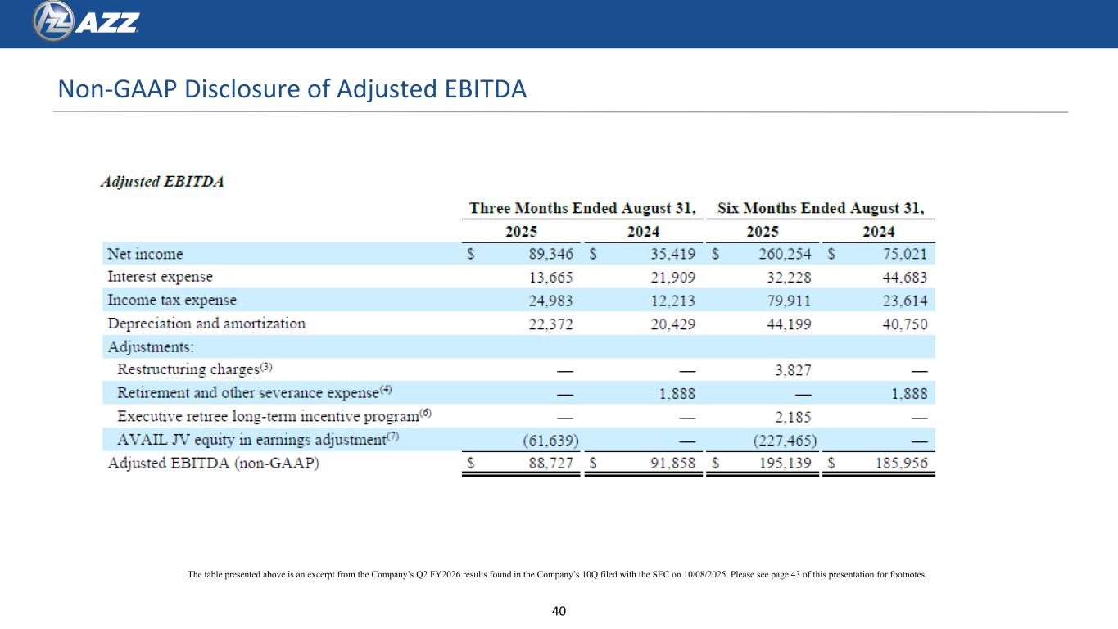1118x629 pixels.
Task: Select the Adjusted EBITDA table heading
Action: 162,182
